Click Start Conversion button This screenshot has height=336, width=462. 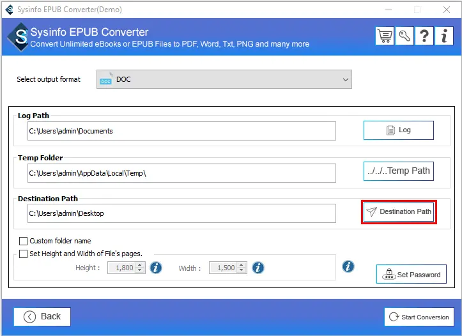(419, 317)
